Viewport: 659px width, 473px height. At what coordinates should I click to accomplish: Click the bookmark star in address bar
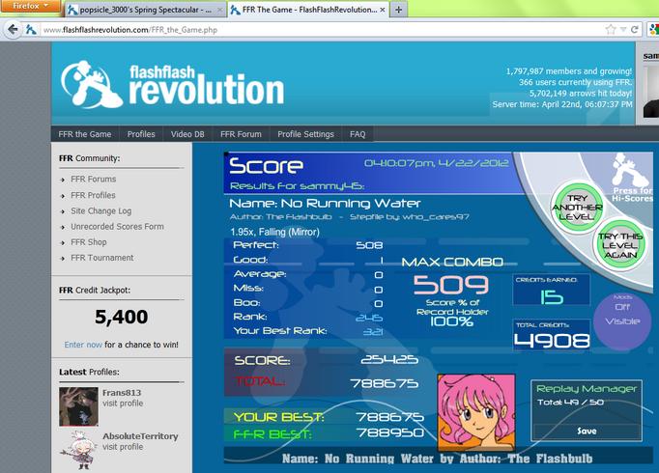coord(611,29)
